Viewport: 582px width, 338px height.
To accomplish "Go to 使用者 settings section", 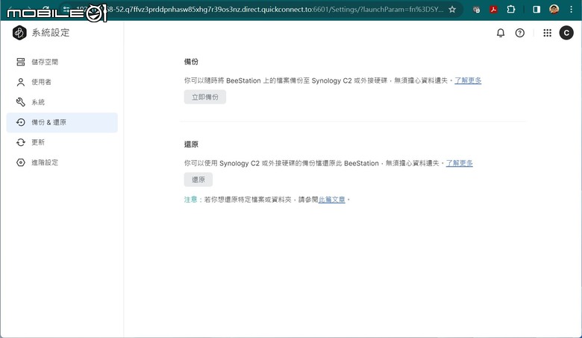I will pyautogui.click(x=62, y=82).
